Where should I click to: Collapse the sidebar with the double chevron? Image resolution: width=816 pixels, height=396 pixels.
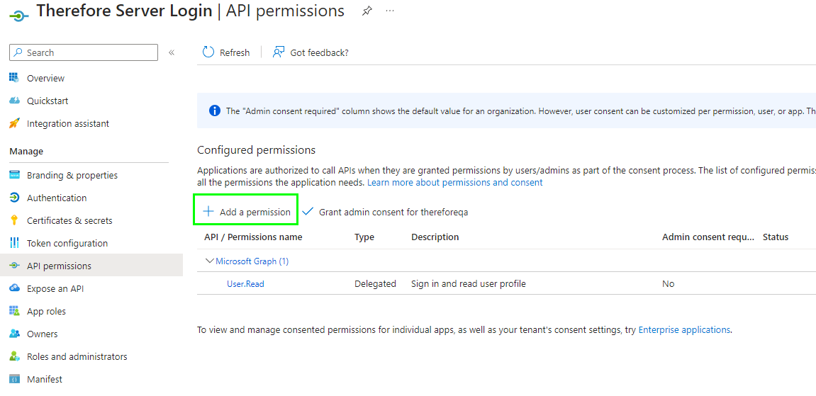[x=172, y=52]
